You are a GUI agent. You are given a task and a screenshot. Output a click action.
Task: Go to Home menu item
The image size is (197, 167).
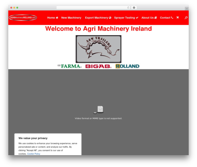(52, 18)
